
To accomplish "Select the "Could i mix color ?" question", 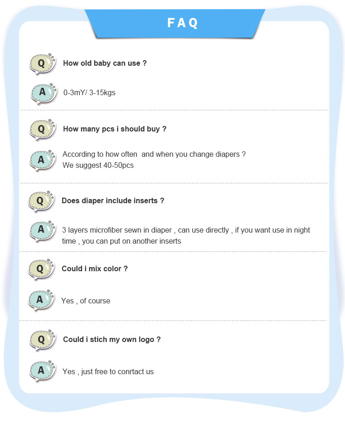I will point(95,268).
